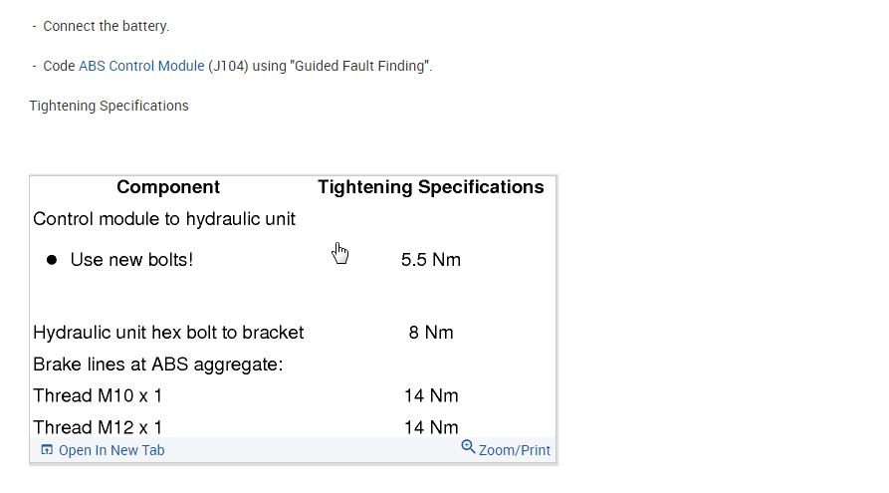Image resolution: width=889 pixels, height=493 pixels.
Task: Click the Thread M12 x 1 row label
Action: point(98,426)
